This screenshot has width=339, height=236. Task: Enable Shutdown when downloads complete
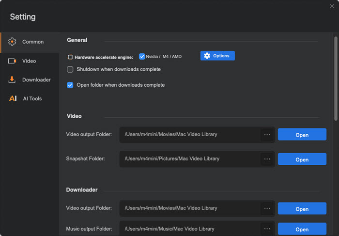click(x=70, y=69)
